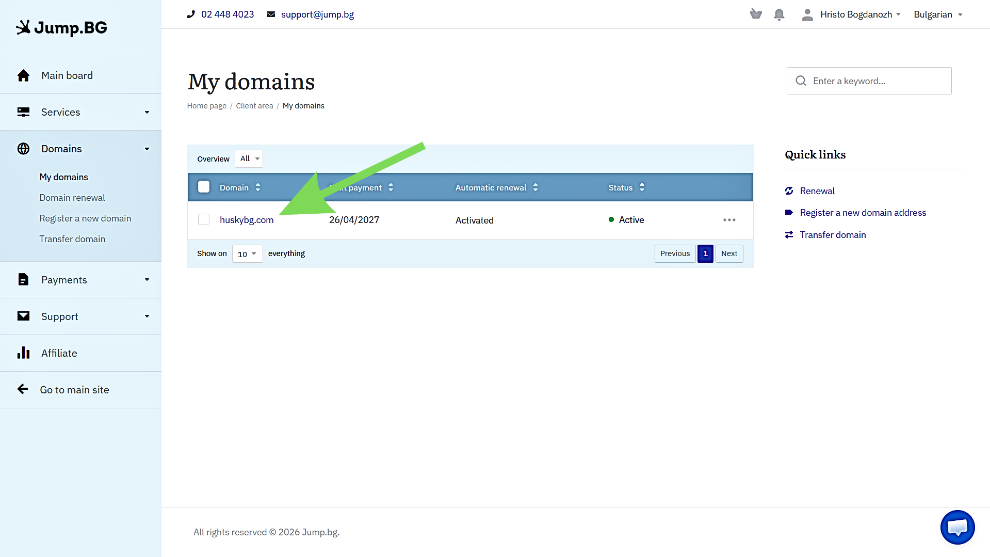Sort by Automatic renewal column arrows

pos(535,187)
